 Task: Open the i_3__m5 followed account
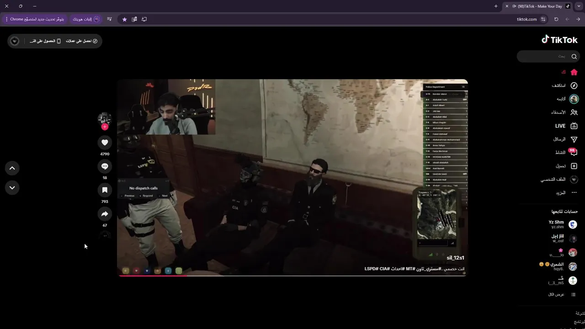[x=563, y=281]
